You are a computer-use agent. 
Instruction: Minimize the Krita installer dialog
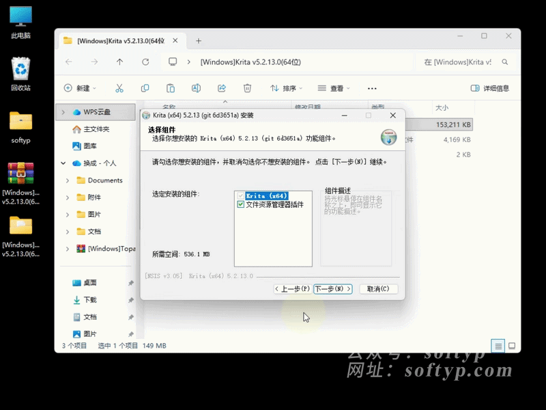point(345,115)
